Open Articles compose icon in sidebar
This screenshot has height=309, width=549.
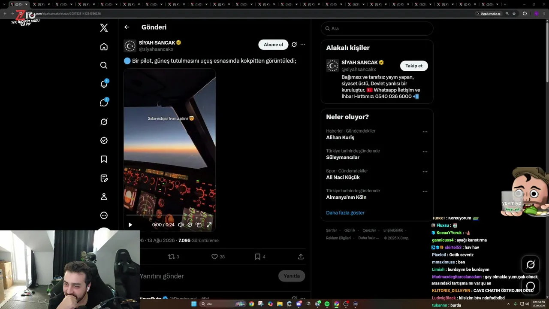(x=104, y=178)
